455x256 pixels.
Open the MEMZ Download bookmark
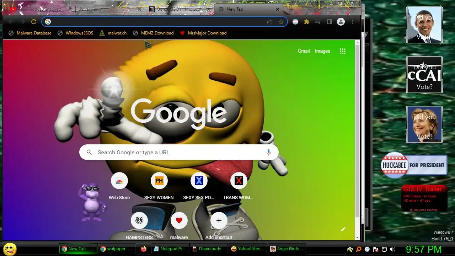point(153,33)
